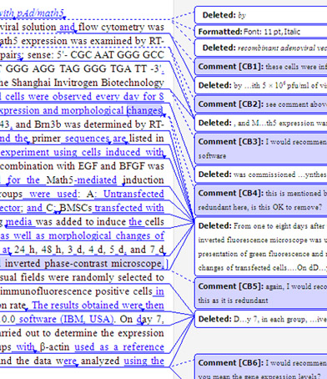327x379 pixels.
Task: Select Deleted 'was commissioned' balloon
Action: [261, 174]
